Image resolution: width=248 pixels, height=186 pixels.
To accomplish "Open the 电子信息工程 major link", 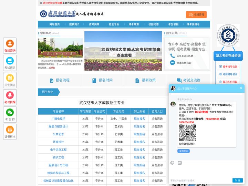I will pyautogui.click(x=58, y=149).
